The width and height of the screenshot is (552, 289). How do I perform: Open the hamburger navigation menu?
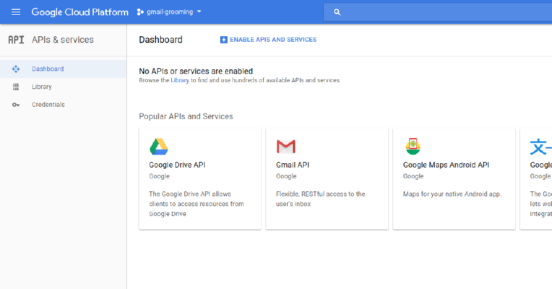(x=16, y=12)
